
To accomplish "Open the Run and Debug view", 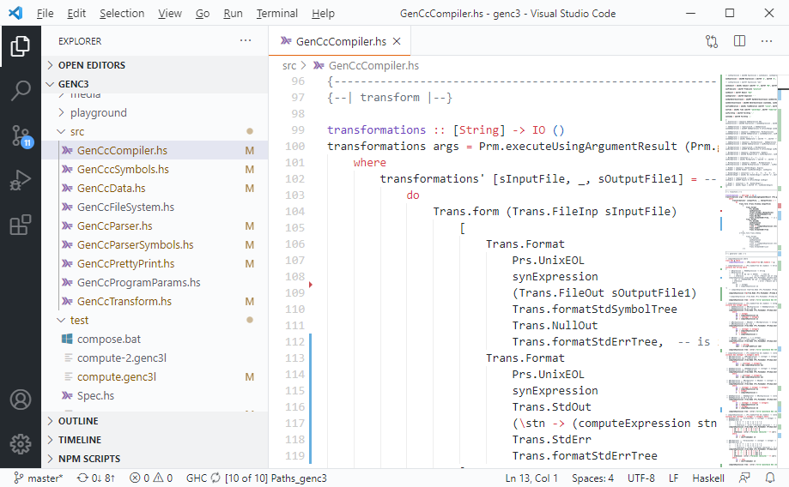I will click(x=21, y=180).
